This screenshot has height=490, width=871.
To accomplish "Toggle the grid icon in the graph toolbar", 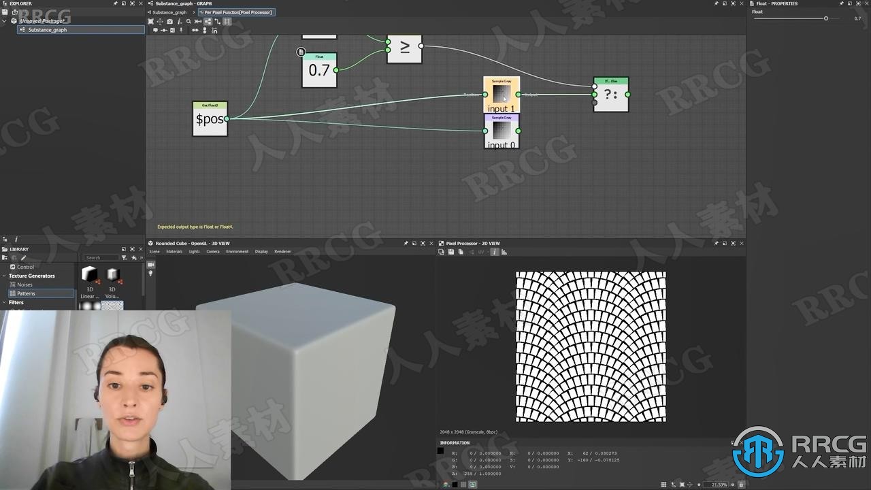I will click(x=227, y=21).
